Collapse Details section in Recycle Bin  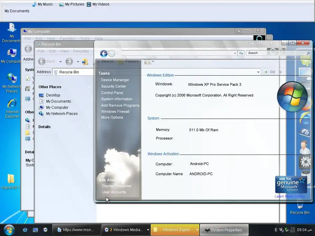tap(89, 127)
